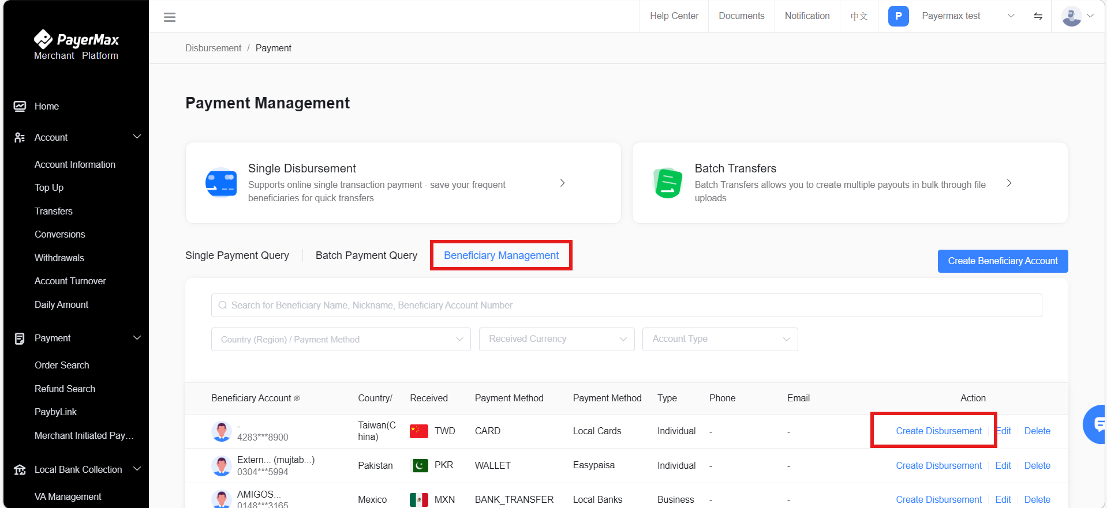Open the Received Currency dropdown

557,340
